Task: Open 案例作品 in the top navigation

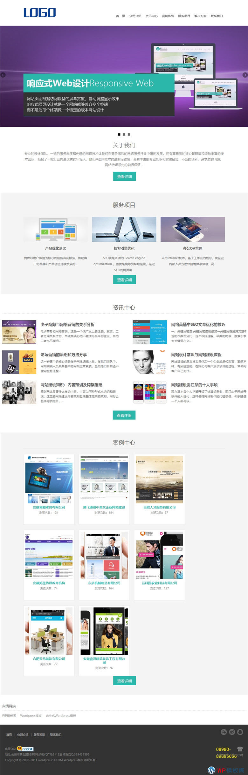Action: point(168,16)
